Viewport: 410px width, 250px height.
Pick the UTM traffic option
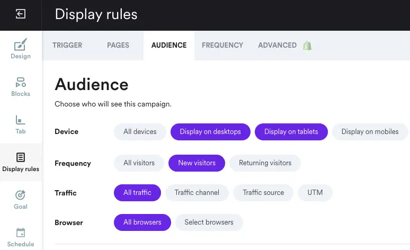(315, 193)
